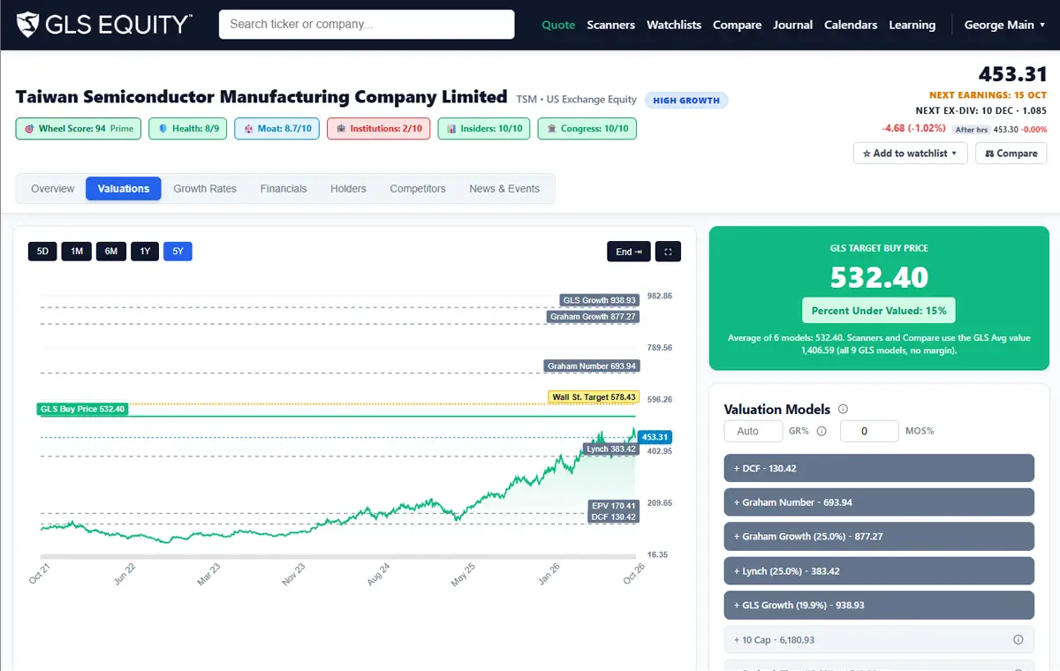The width and height of the screenshot is (1060, 671).
Task: Click the Graham Growth 877.27 chart label
Action: pos(593,316)
